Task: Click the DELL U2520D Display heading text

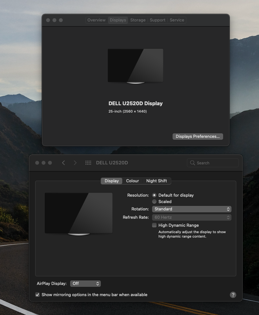Action: (135, 104)
